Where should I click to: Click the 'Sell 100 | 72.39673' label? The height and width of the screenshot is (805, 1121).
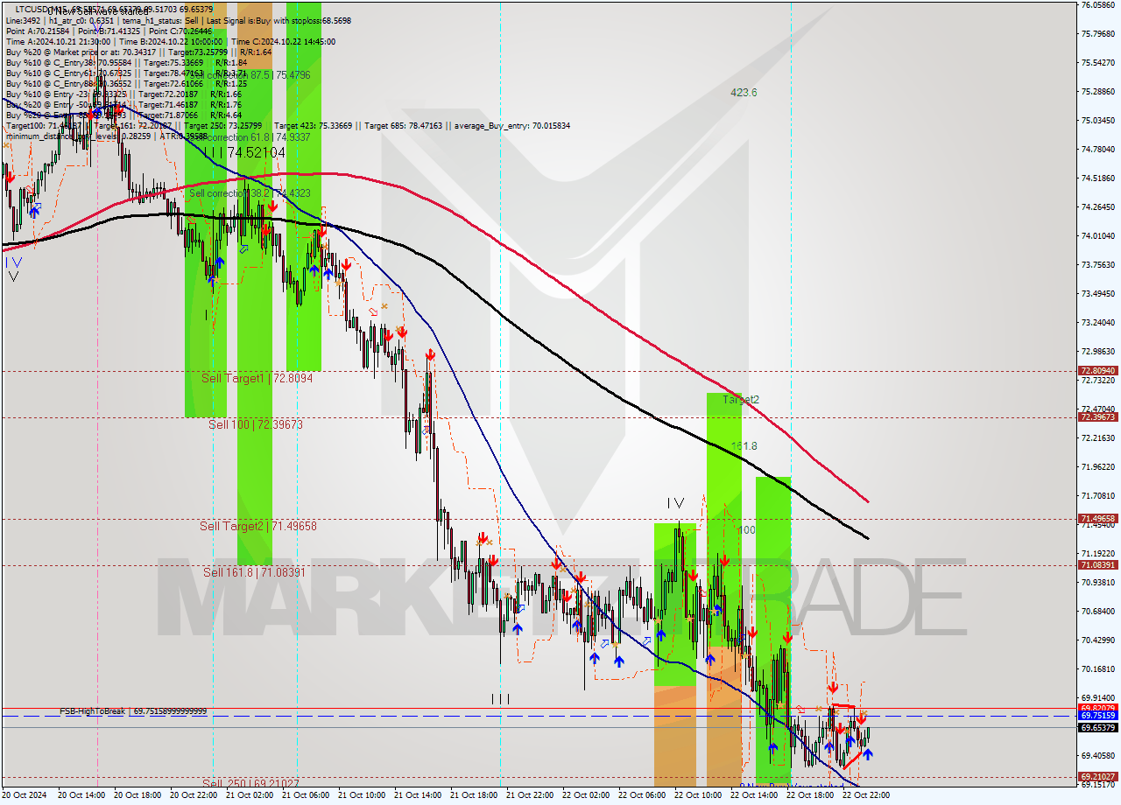coord(256,424)
